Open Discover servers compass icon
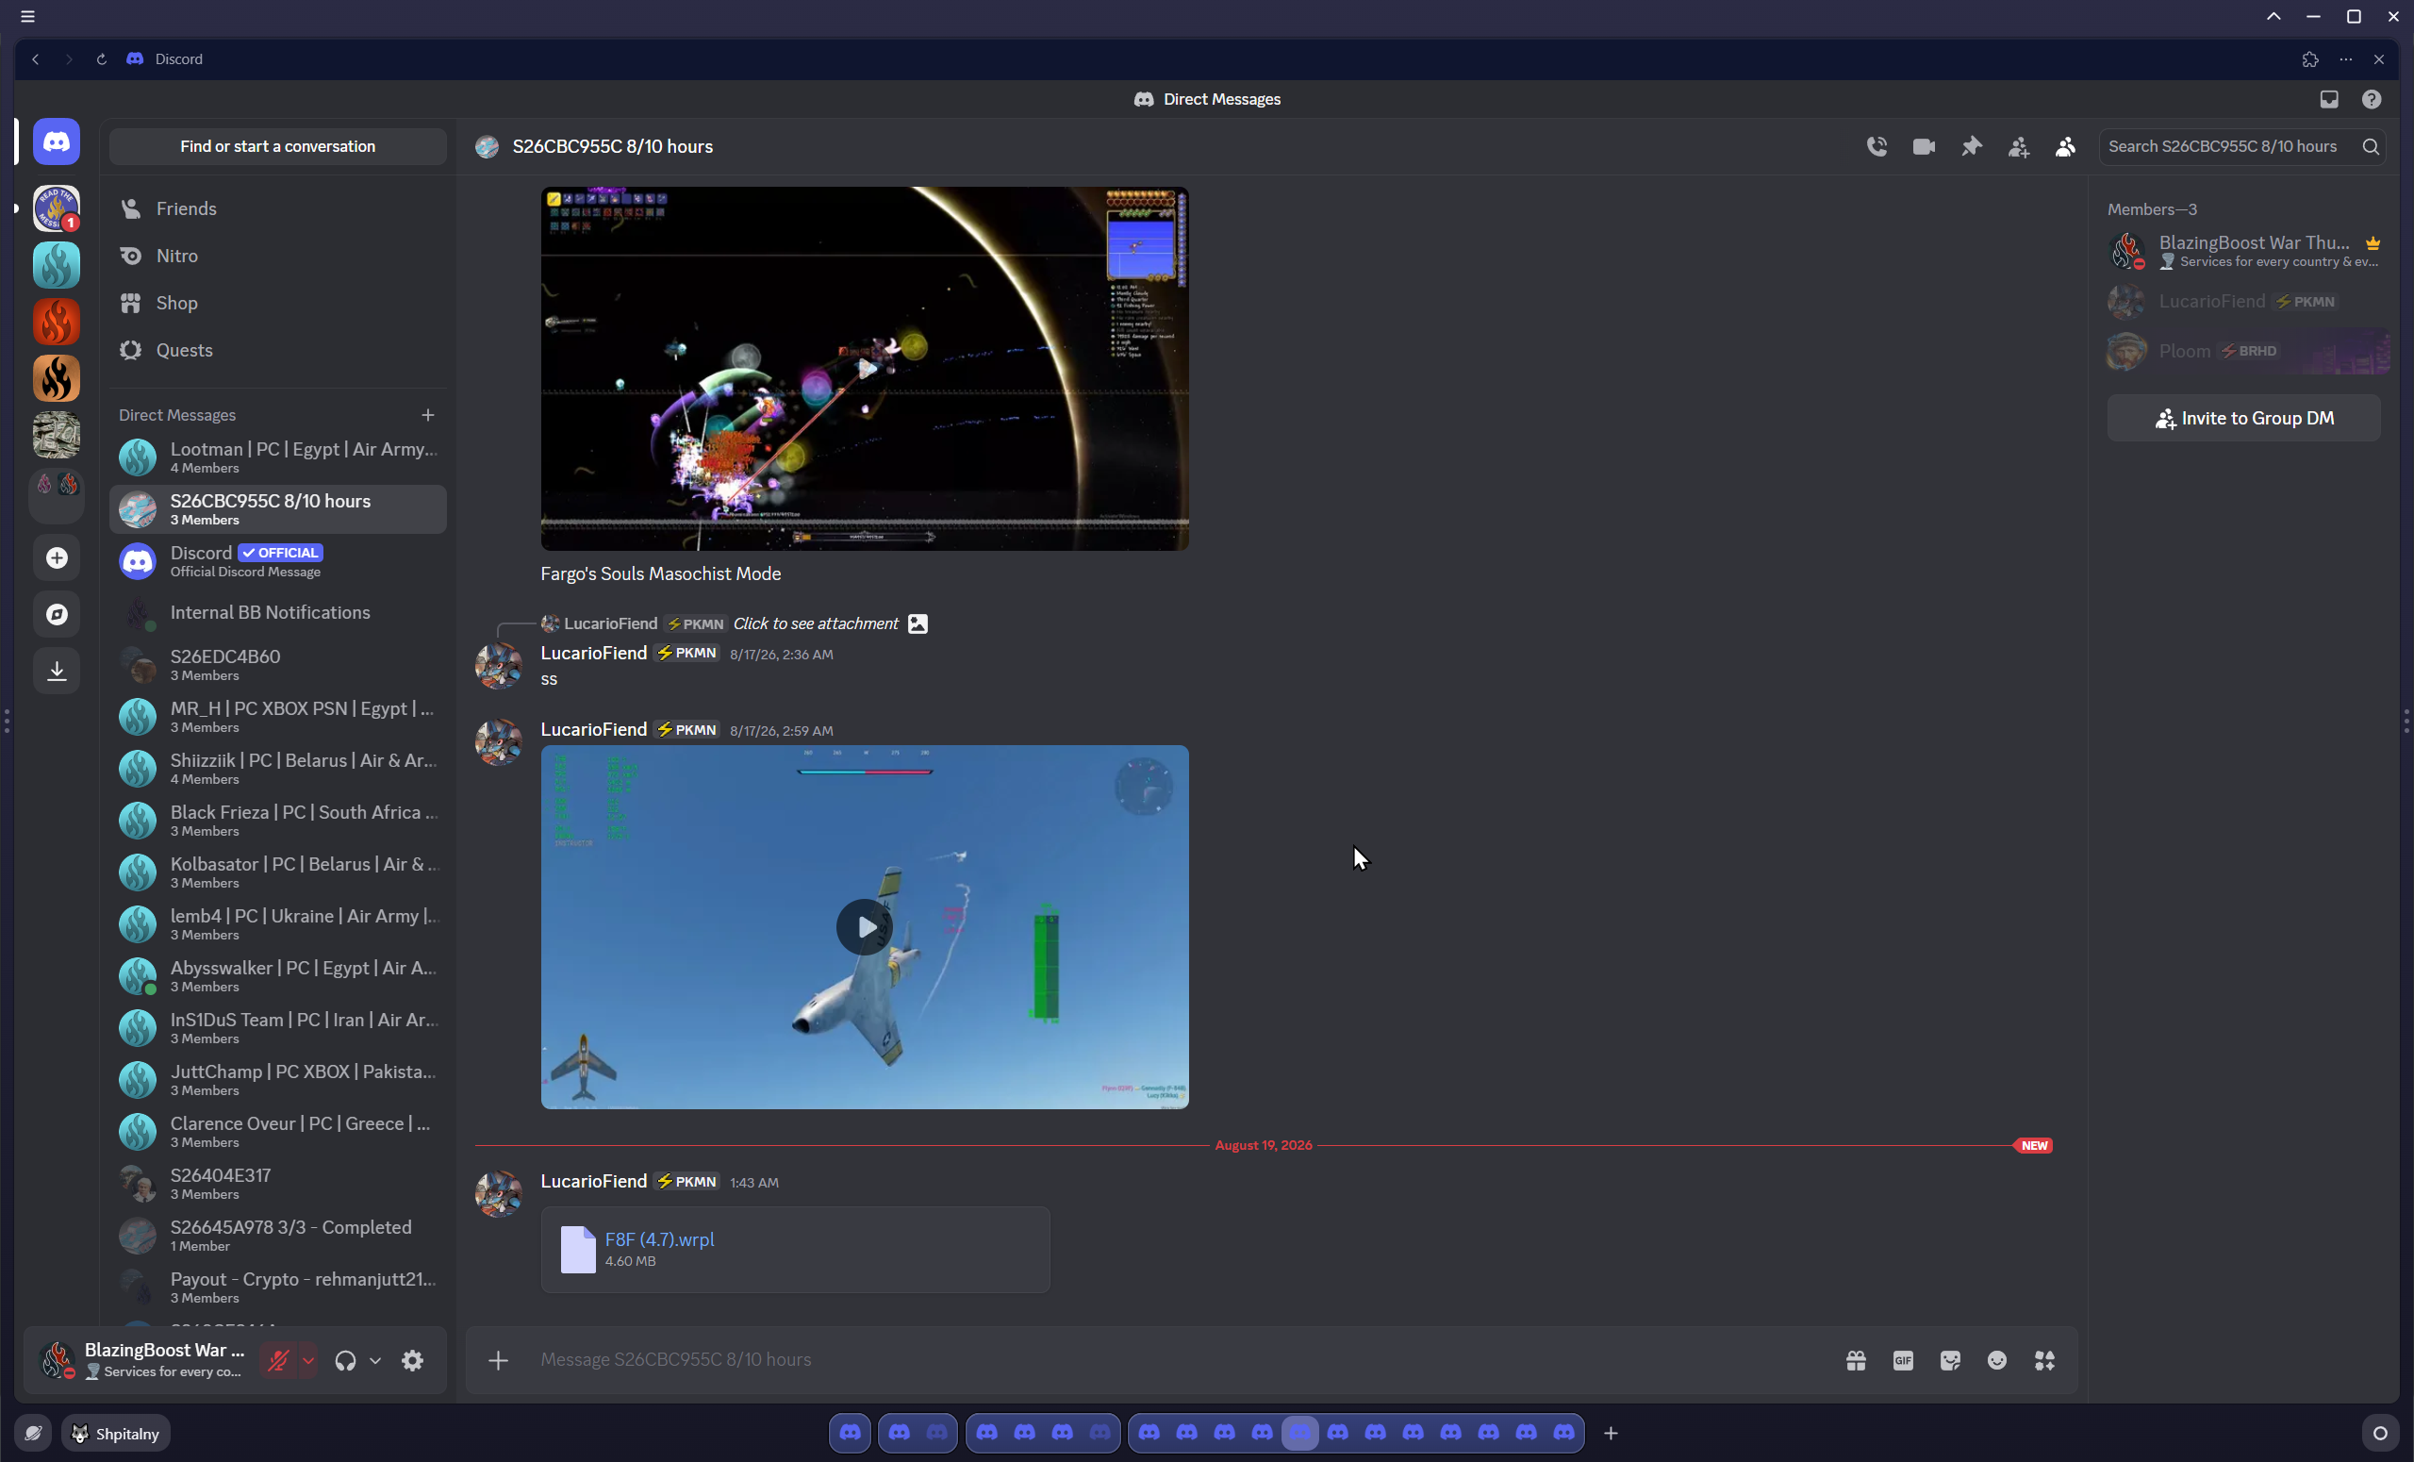The height and width of the screenshot is (1462, 2414). pyautogui.click(x=57, y=614)
